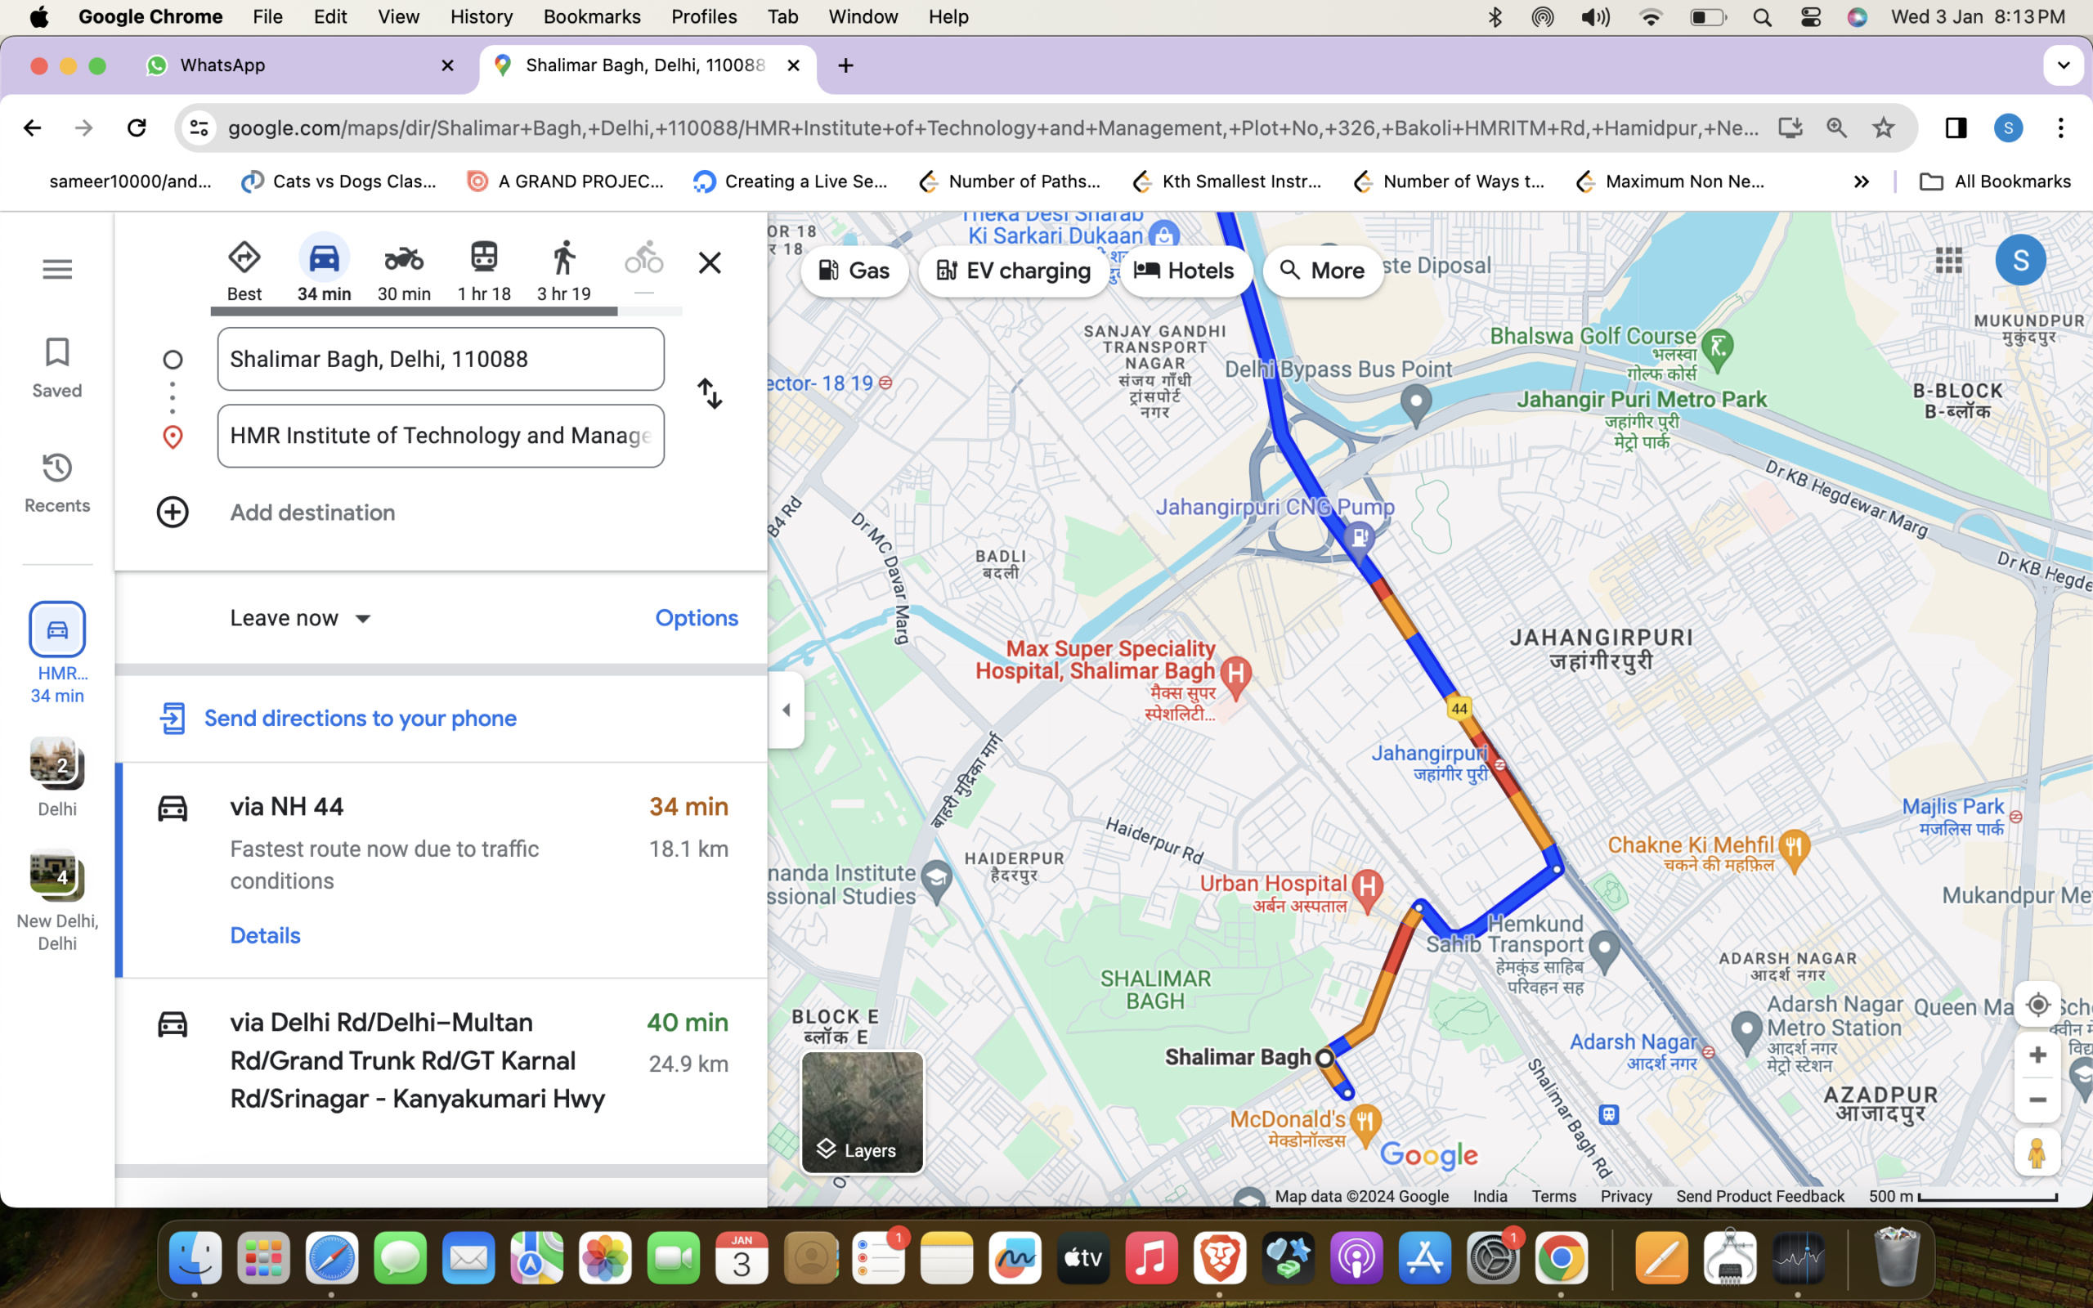The image size is (2093, 1308).
Task: Click Details for the NH 44 route
Action: (265, 935)
